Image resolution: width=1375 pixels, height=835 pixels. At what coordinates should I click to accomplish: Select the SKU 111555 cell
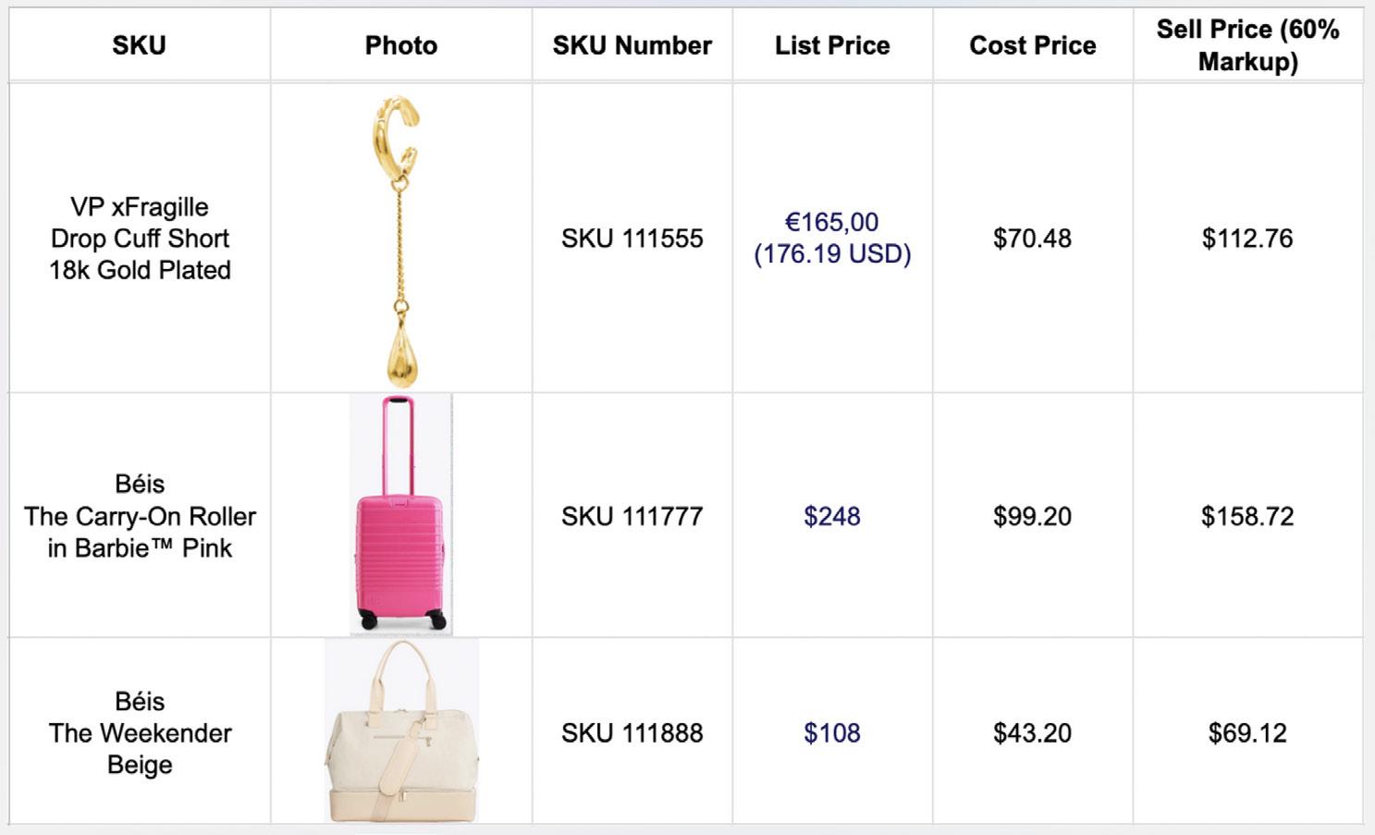tap(632, 239)
